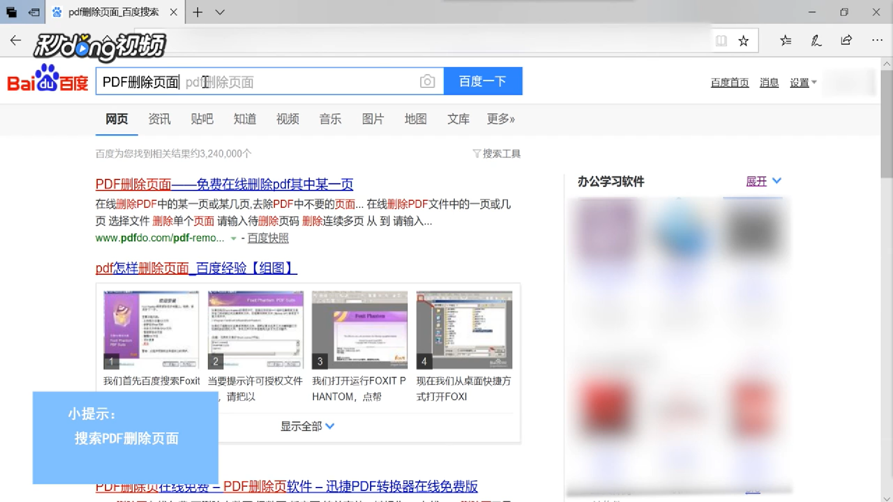Switch to the 文库 tab

point(458,119)
